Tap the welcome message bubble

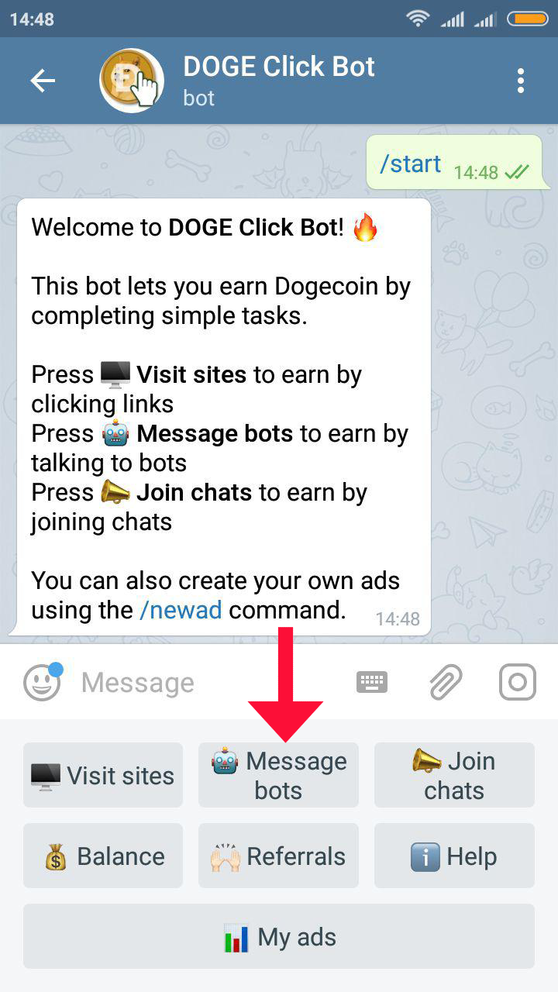point(224,416)
